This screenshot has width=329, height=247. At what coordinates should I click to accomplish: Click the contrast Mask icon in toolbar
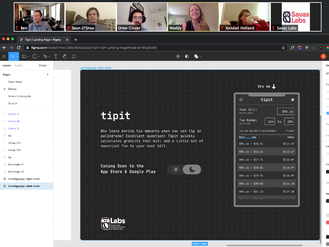187,56
